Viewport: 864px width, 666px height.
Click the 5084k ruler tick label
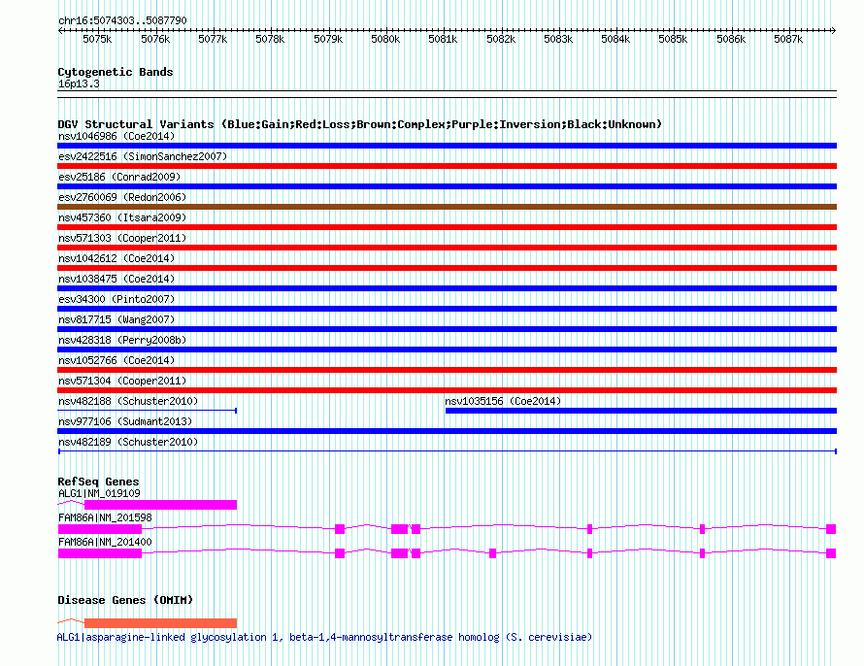[615, 39]
